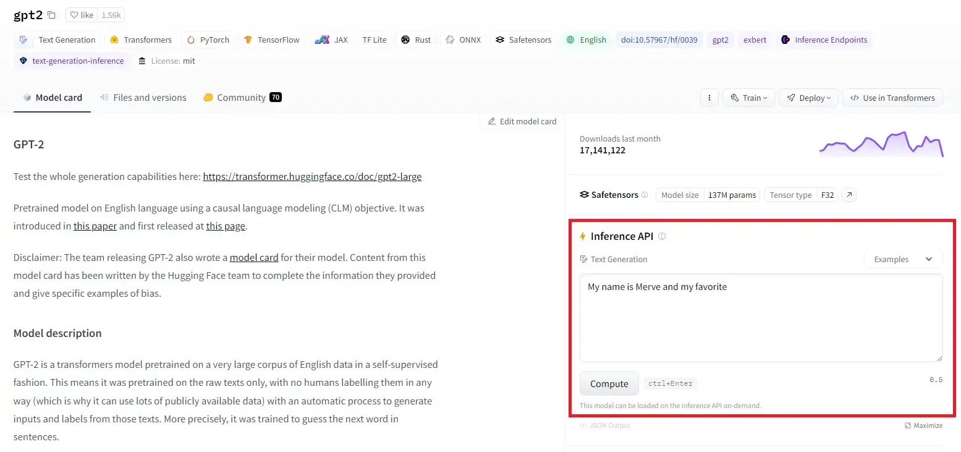Open the Inference Endpoints tag
961x452 pixels.
(824, 40)
